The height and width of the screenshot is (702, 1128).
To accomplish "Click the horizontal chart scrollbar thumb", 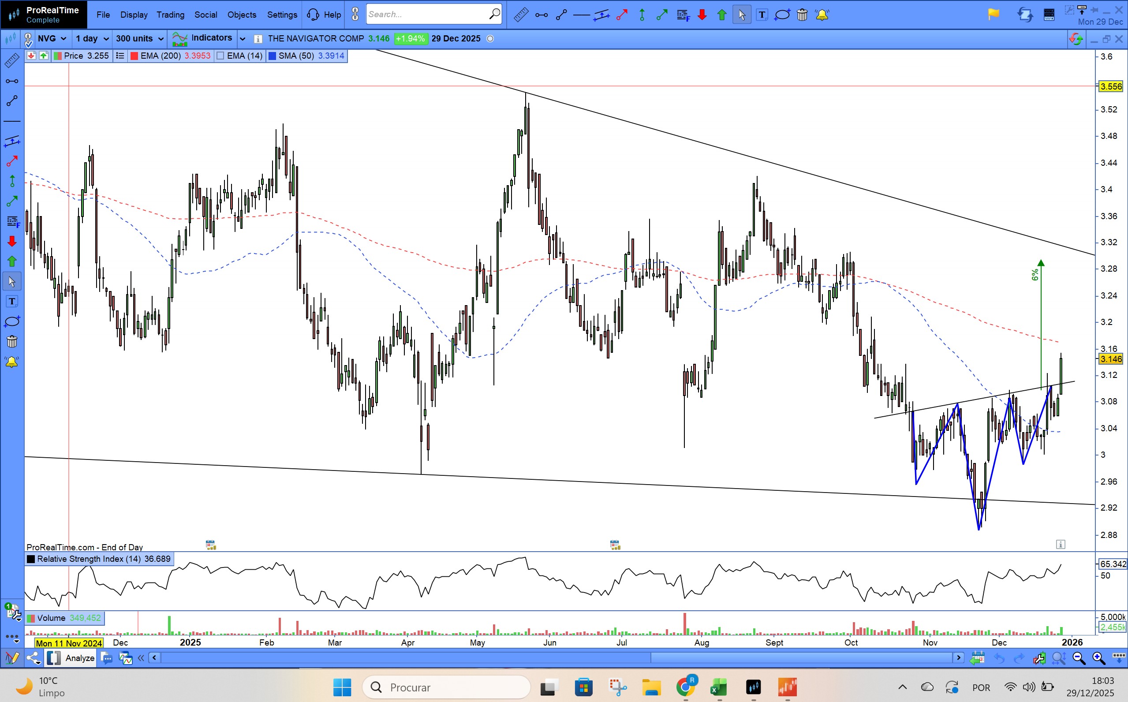I will click(801, 658).
